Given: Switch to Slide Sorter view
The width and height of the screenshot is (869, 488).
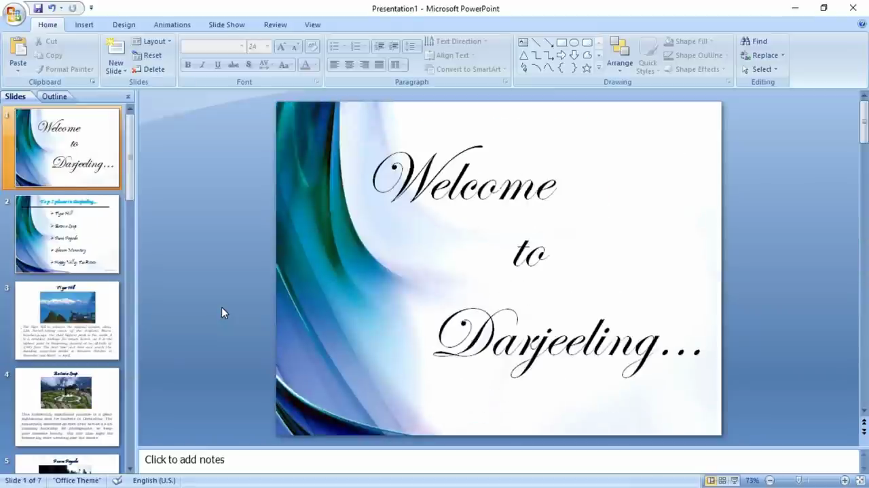Looking at the screenshot, I should [722, 481].
